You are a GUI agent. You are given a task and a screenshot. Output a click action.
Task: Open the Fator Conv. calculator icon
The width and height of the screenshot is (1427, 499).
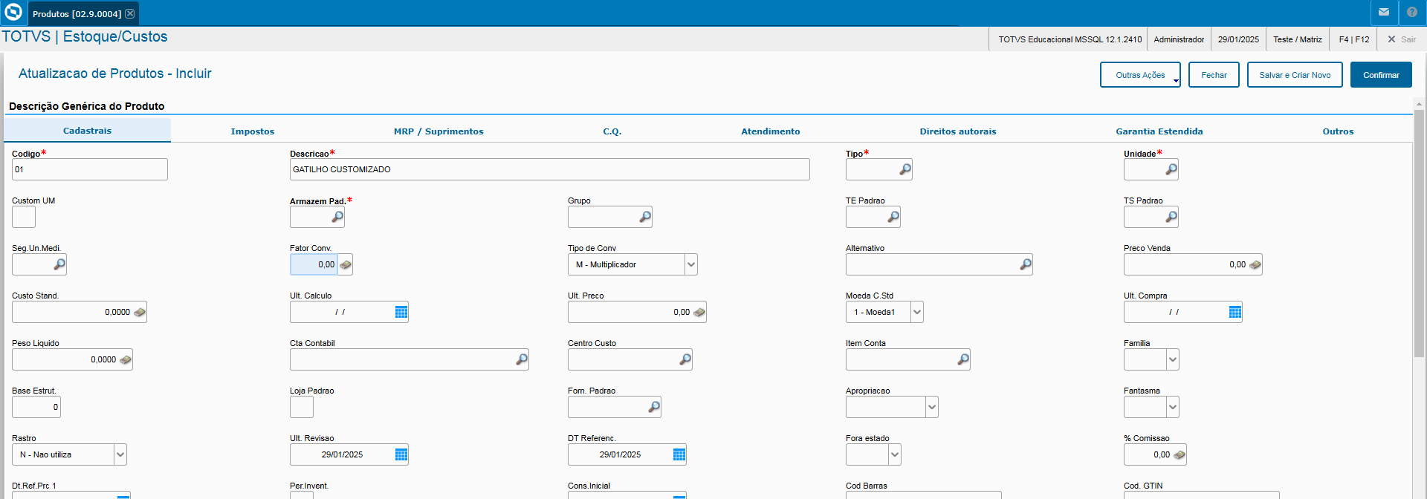pyautogui.click(x=346, y=264)
